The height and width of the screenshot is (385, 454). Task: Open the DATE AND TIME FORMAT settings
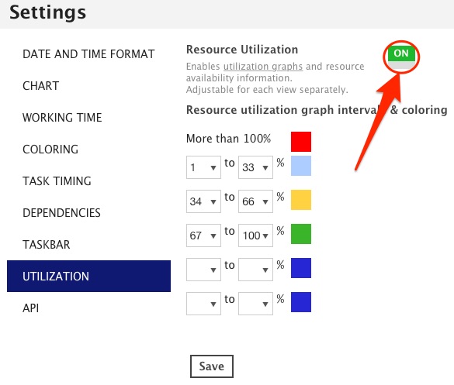click(x=88, y=54)
